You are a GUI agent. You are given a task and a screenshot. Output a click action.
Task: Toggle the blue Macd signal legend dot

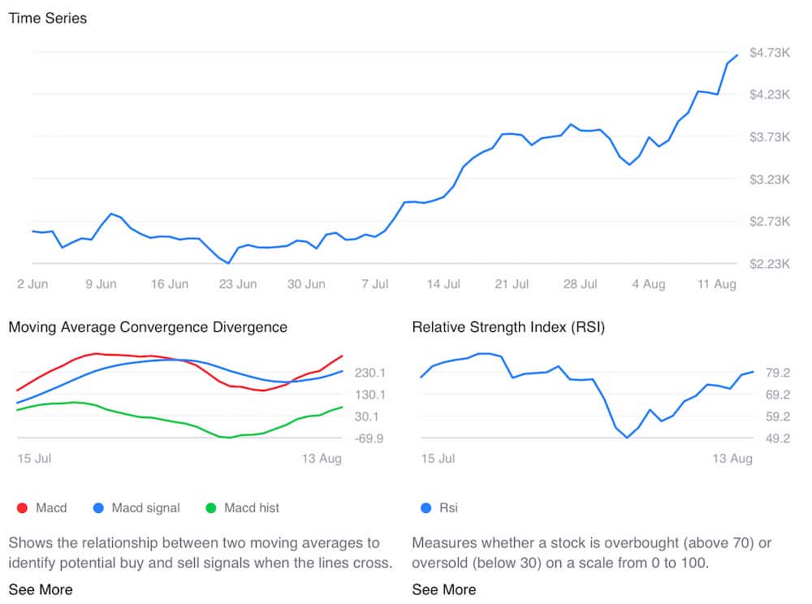point(99,508)
